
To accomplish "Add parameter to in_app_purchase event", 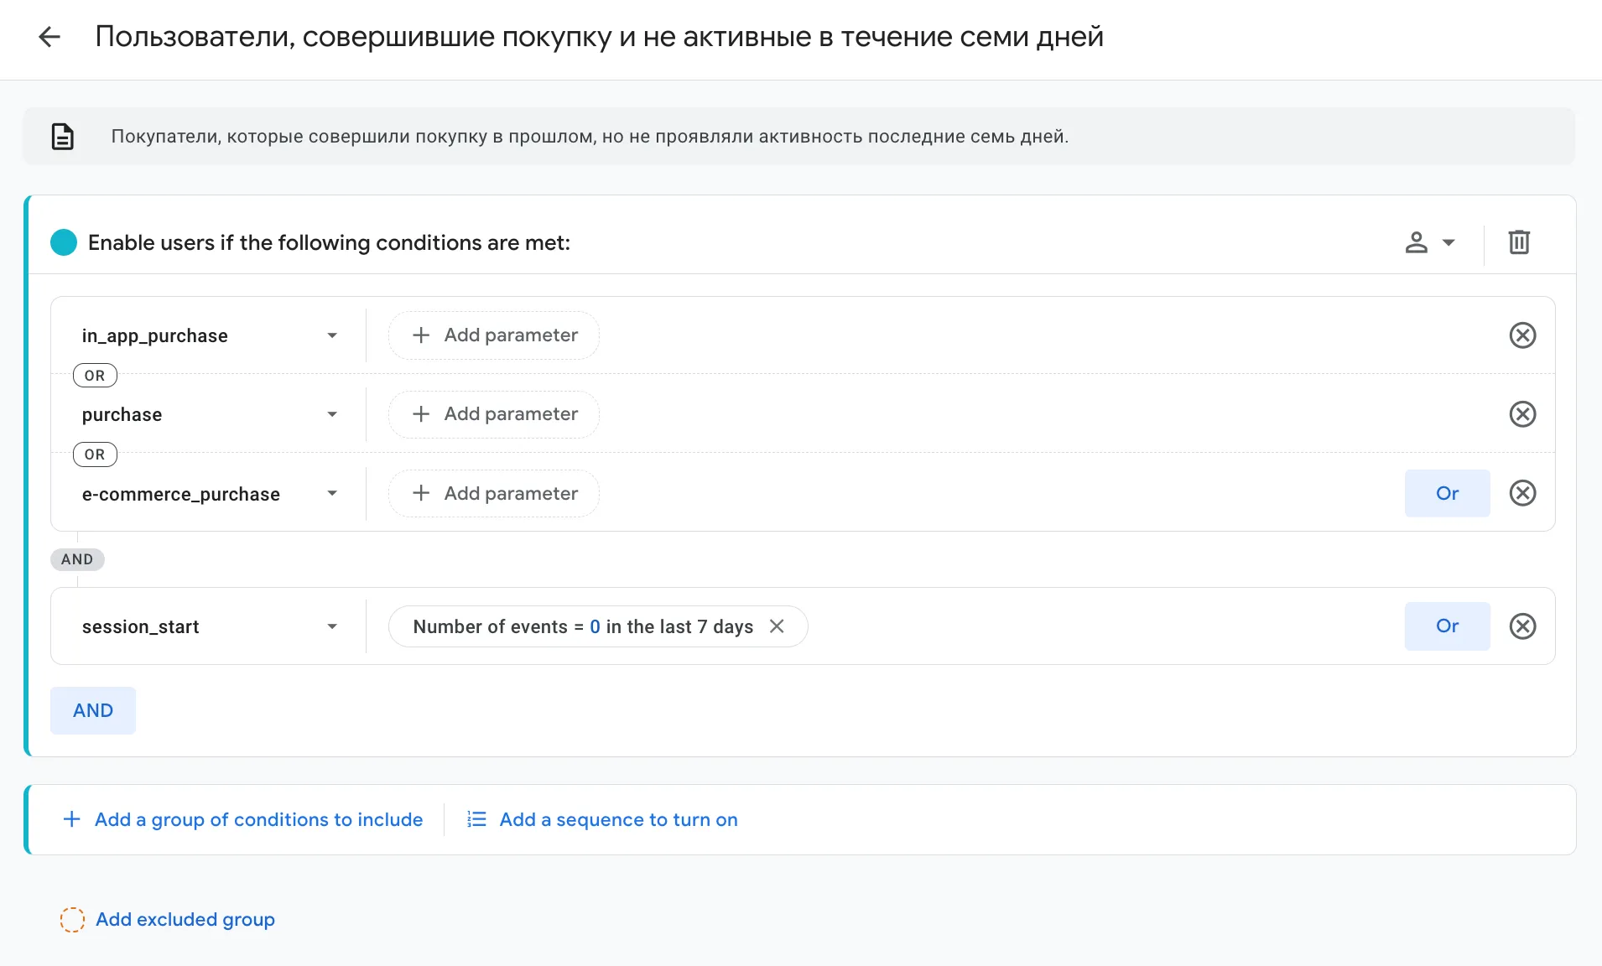I will coord(494,335).
